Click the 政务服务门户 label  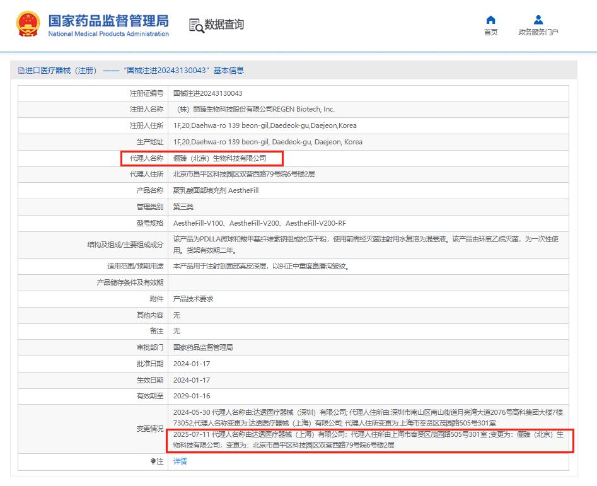pos(538,32)
